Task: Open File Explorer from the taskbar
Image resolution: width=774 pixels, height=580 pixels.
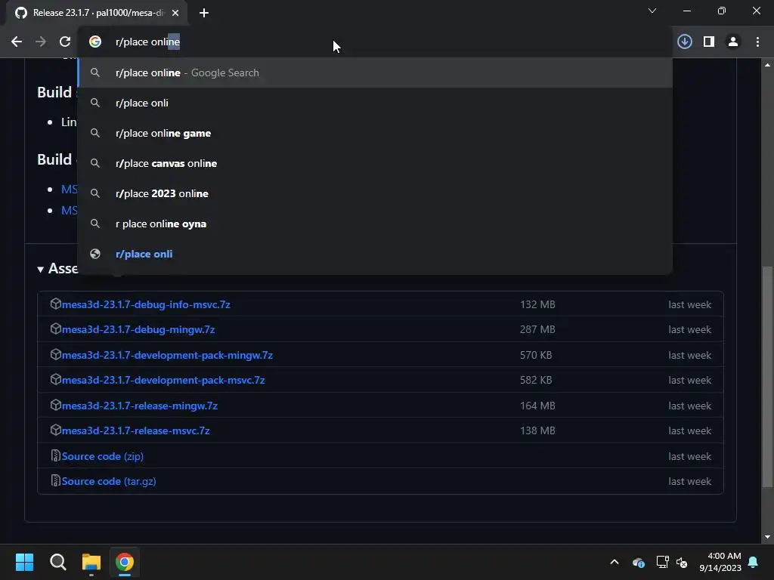Action: pyautogui.click(x=91, y=562)
